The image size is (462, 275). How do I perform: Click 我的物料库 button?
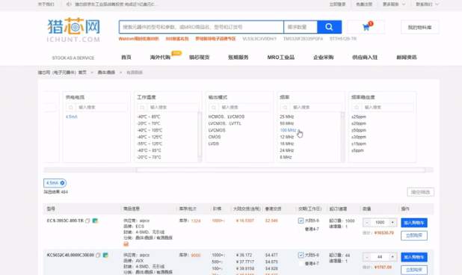coord(419,28)
